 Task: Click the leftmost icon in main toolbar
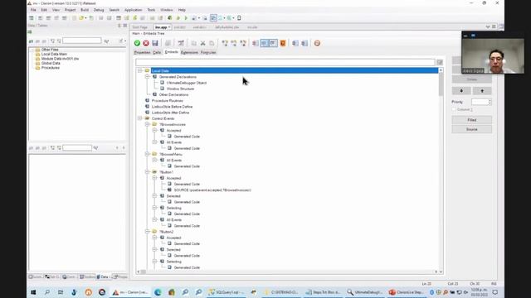click(x=32, y=18)
